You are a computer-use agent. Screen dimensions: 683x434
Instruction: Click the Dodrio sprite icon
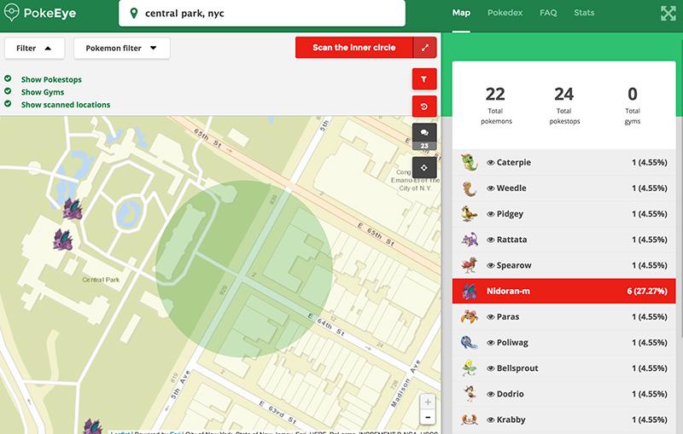tap(469, 394)
